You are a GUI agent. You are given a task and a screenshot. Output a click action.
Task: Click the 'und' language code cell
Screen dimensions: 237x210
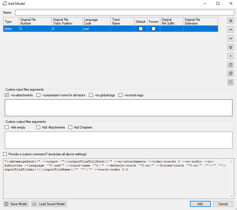tap(96, 29)
